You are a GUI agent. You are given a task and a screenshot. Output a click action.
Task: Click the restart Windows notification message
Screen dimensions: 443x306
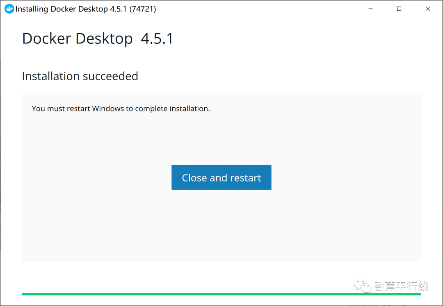coord(121,108)
